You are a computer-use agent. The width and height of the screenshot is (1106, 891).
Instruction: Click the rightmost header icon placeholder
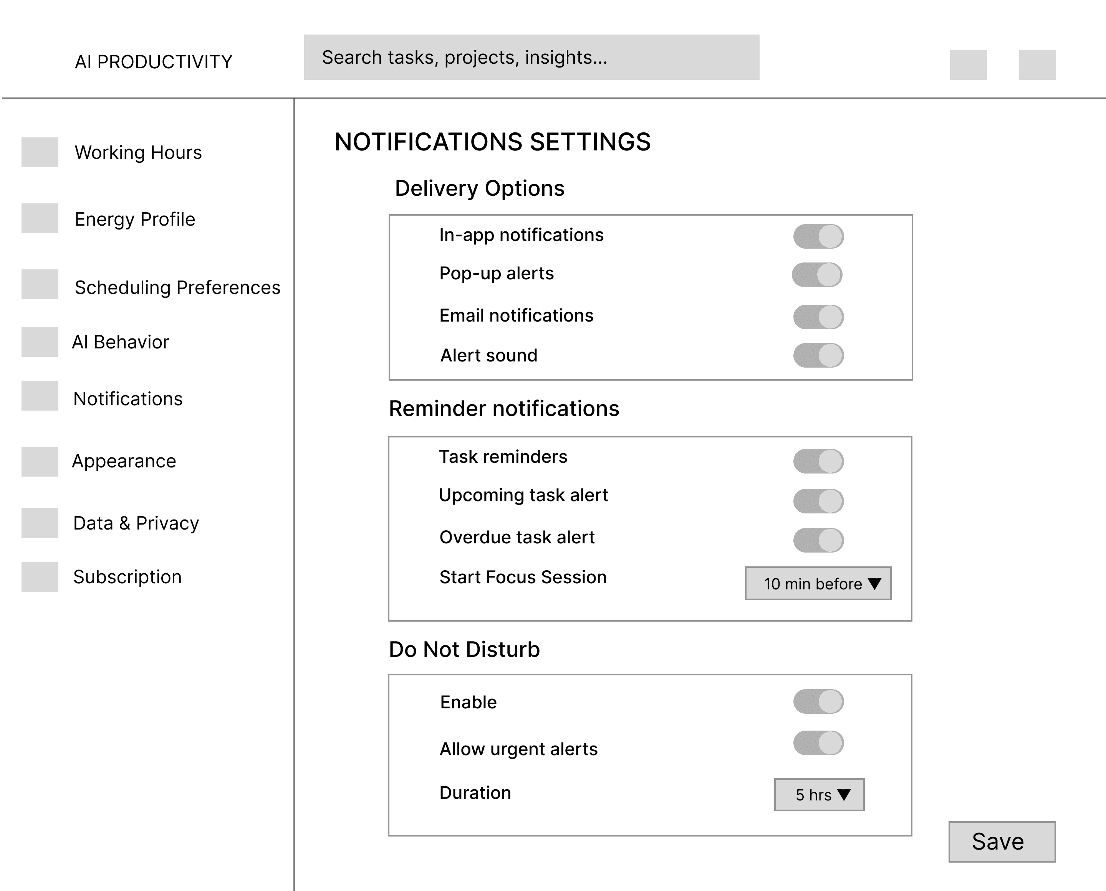pos(1037,65)
